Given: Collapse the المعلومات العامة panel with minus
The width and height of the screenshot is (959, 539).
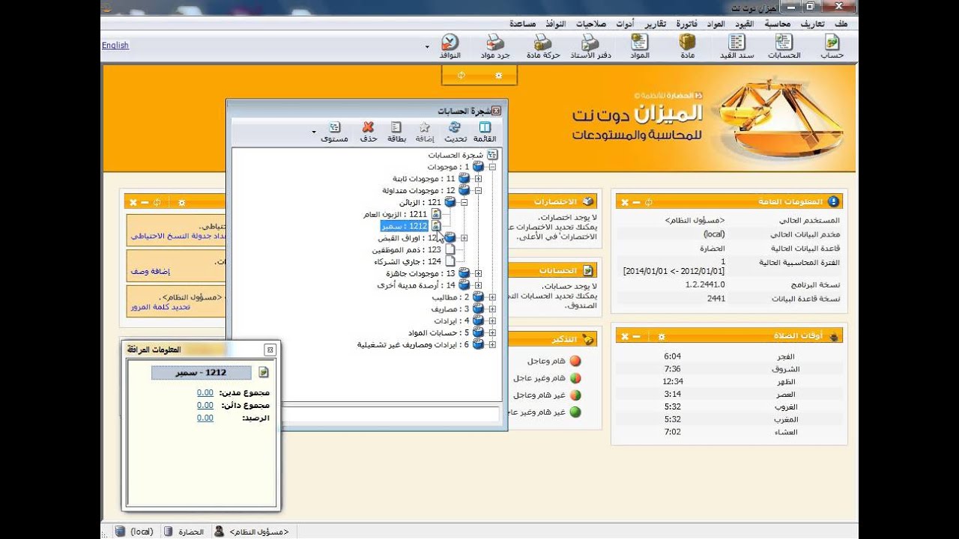Looking at the screenshot, I should coord(636,202).
